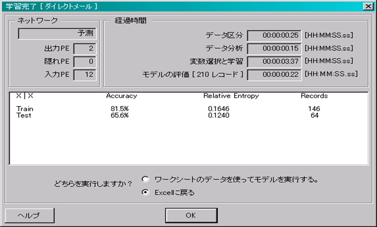Click the 予測 network type field

pyautogui.click(x=57, y=34)
